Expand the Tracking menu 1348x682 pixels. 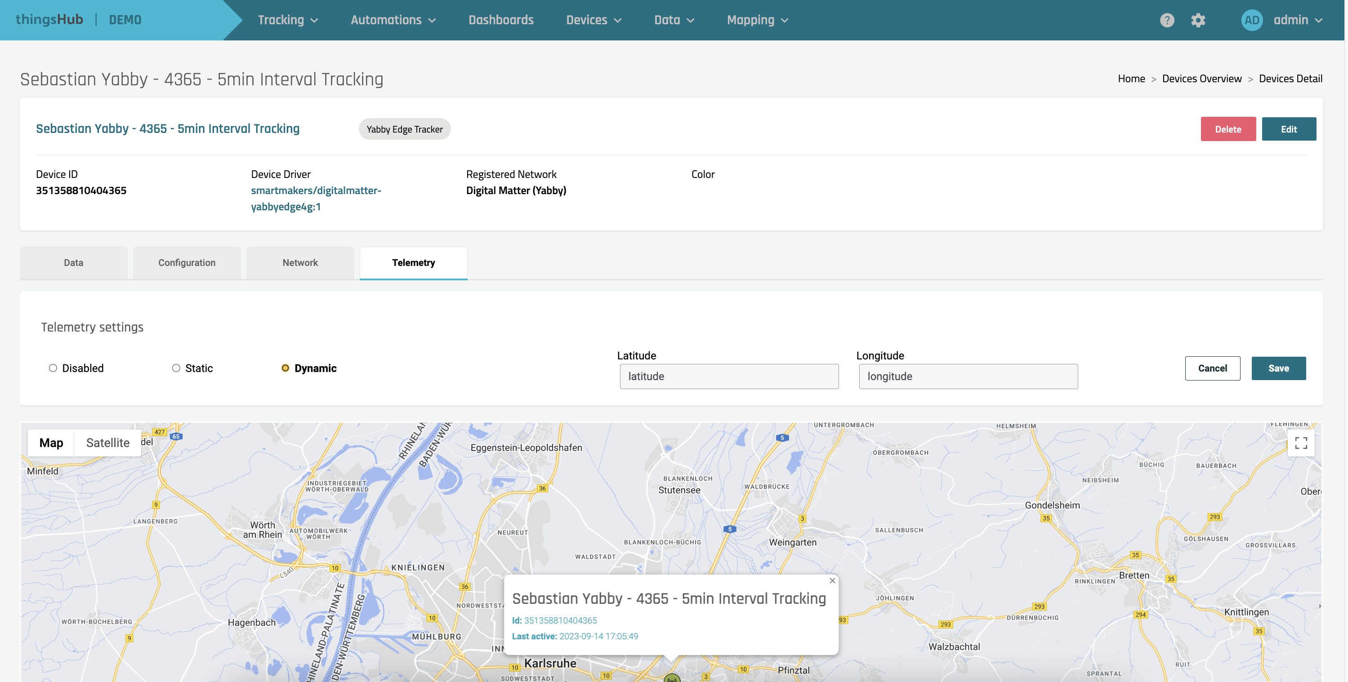[x=287, y=20]
